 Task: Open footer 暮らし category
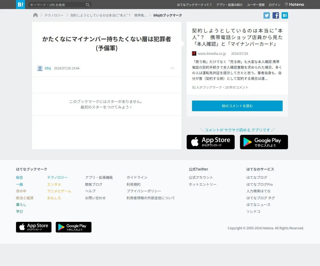coord(21,205)
